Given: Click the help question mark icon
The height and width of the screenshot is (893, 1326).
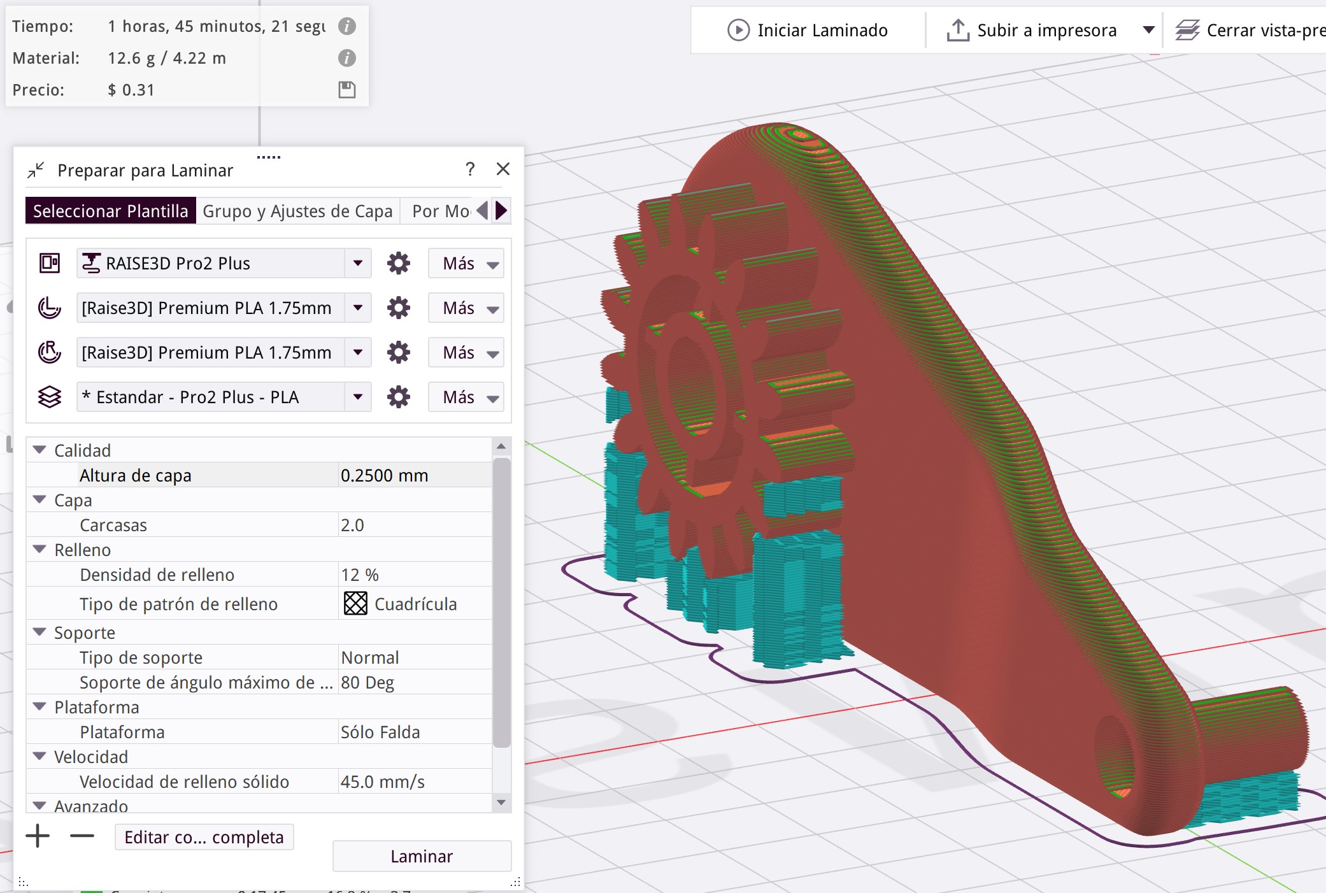Looking at the screenshot, I should [470, 169].
